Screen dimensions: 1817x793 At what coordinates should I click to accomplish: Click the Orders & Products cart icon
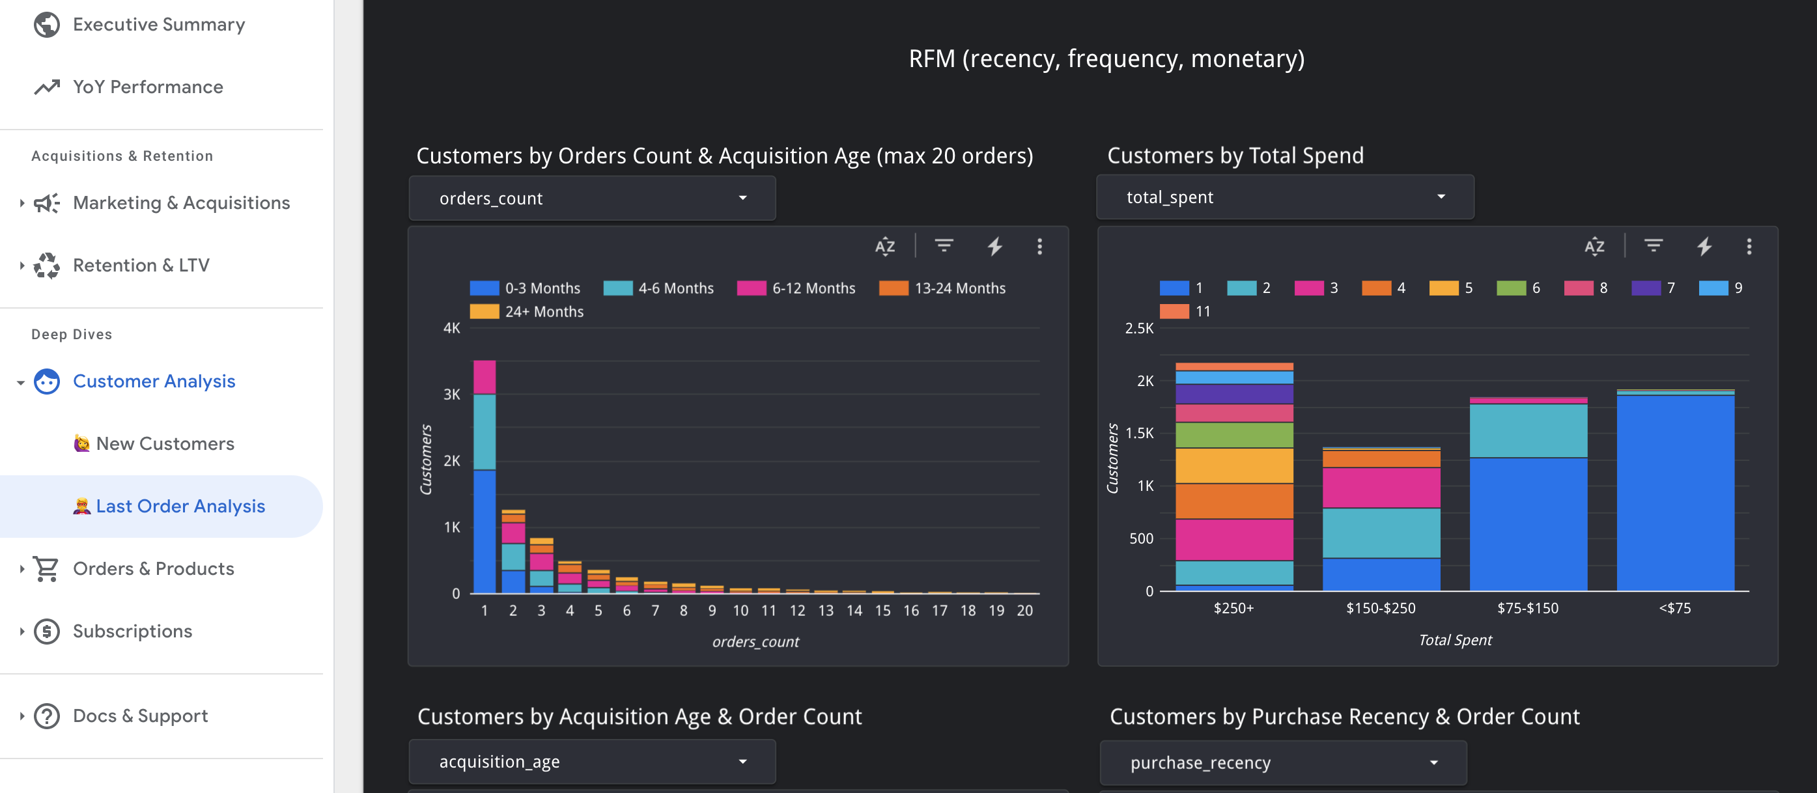(46, 568)
